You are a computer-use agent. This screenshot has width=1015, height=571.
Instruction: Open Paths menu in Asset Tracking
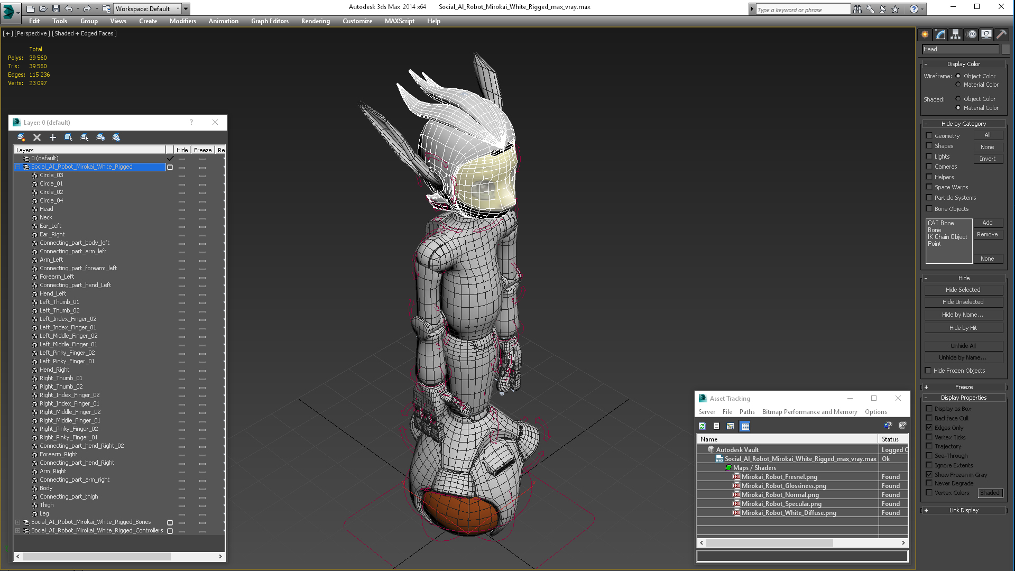(x=746, y=412)
